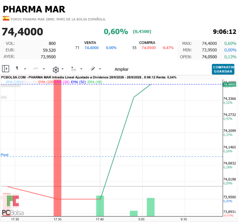The image size is (238, 222).
Task: Click the AYER value 73,9500
Action: pos(48,57)
